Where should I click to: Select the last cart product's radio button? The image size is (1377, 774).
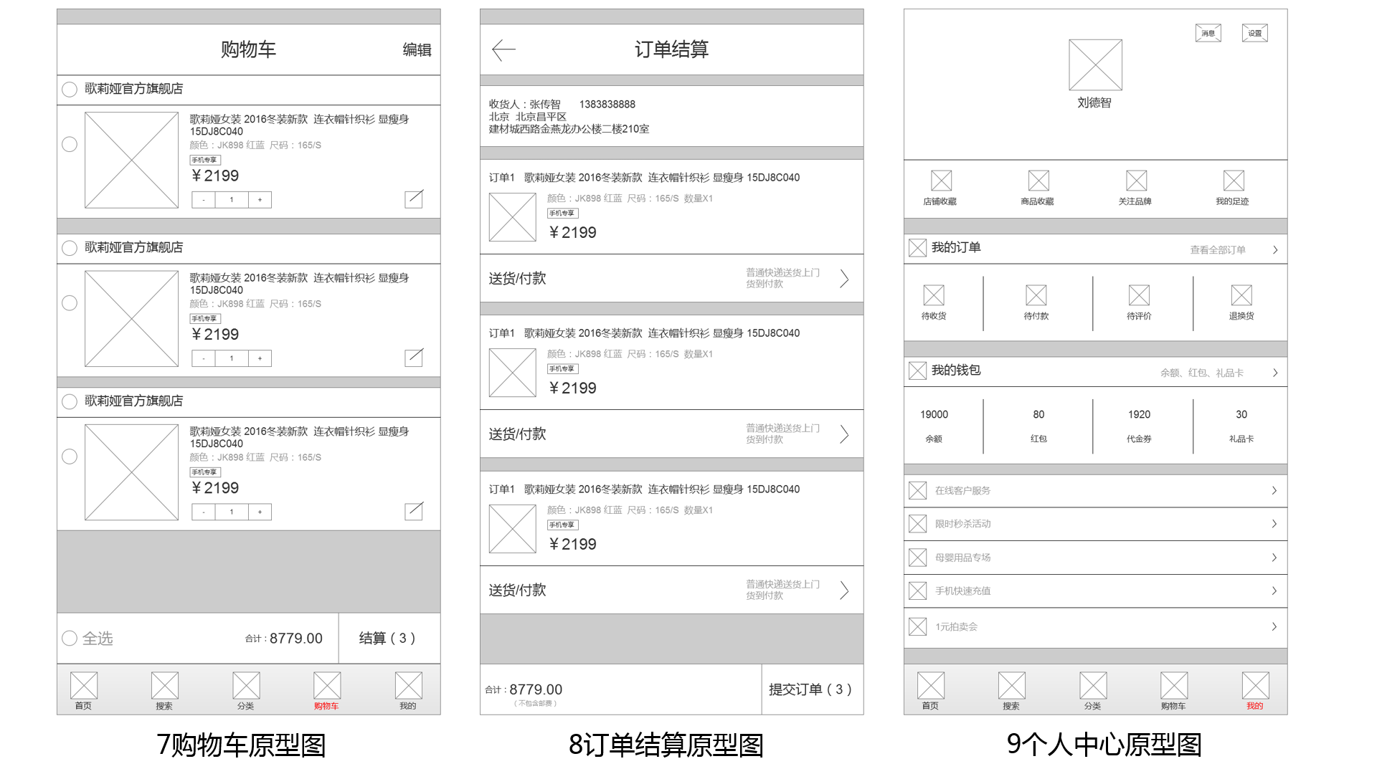pos(70,457)
